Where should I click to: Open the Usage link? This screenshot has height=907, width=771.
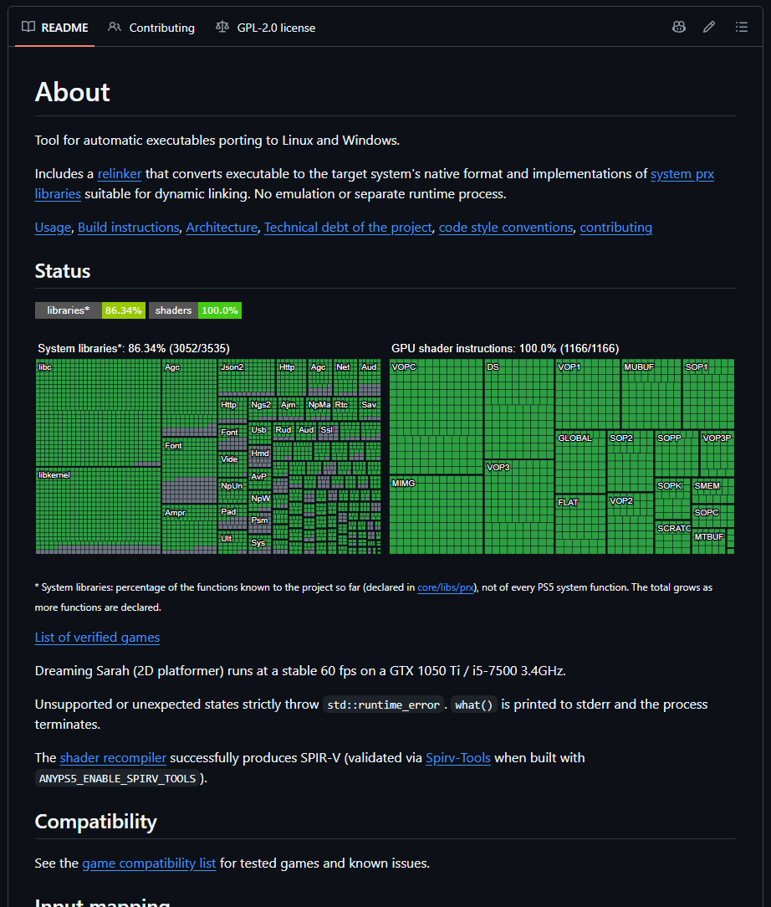click(x=53, y=228)
